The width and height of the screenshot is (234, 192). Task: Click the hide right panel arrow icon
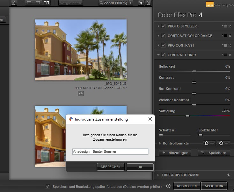(148, 3)
